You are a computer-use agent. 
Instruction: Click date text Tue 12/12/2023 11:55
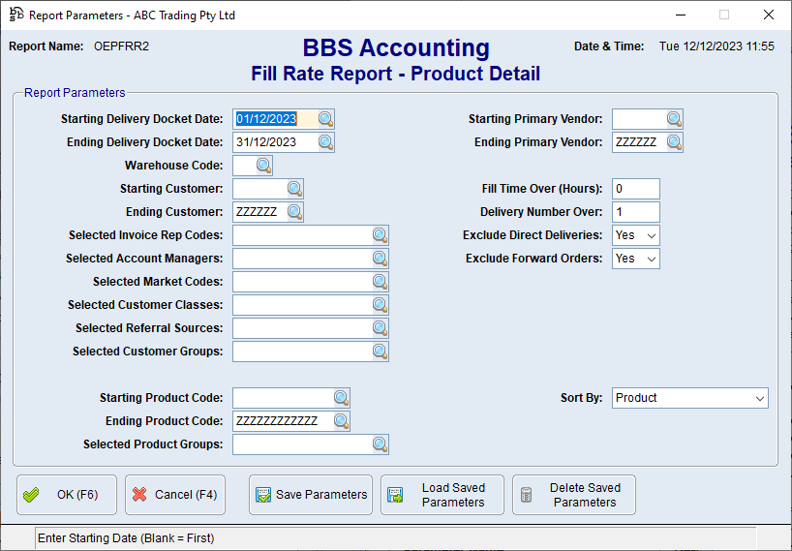click(x=716, y=46)
